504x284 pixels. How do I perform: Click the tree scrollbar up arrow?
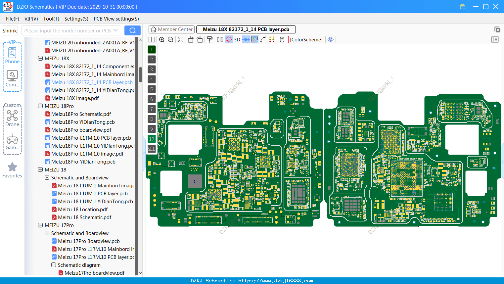tap(140, 40)
